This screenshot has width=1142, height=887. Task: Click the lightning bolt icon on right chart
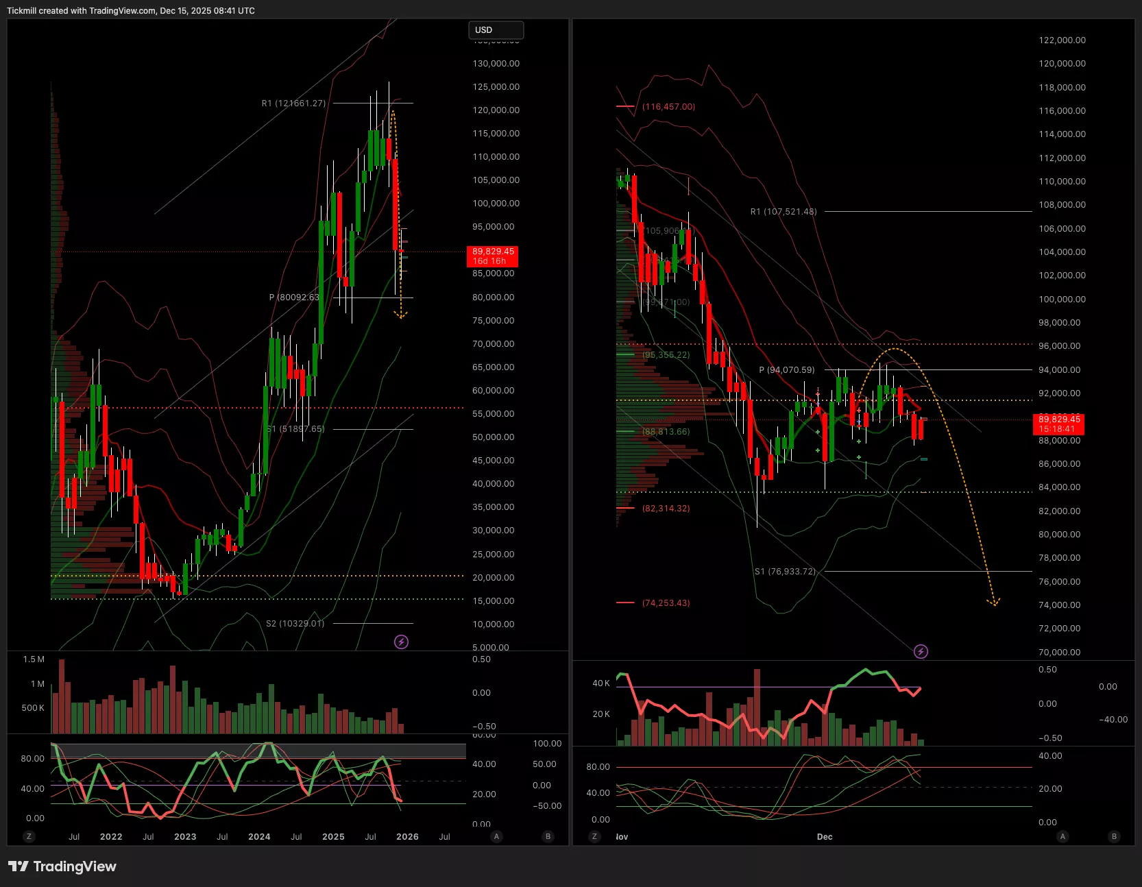[x=921, y=651]
